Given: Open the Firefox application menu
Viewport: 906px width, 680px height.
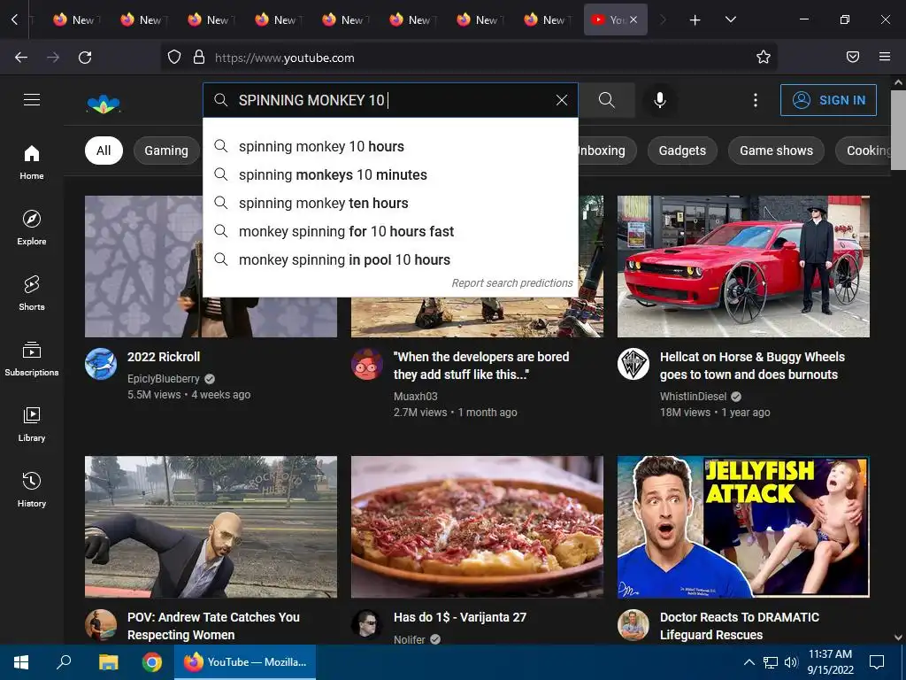Looking at the screenshot, I should [x=885, y=57].
